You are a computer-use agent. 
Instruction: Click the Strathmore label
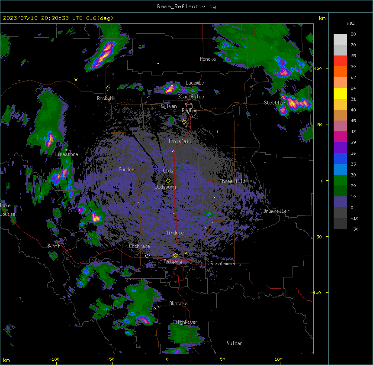coord(223,264)
